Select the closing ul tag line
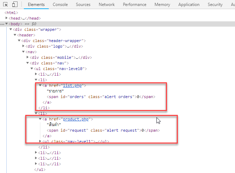 tap(40, 169)
